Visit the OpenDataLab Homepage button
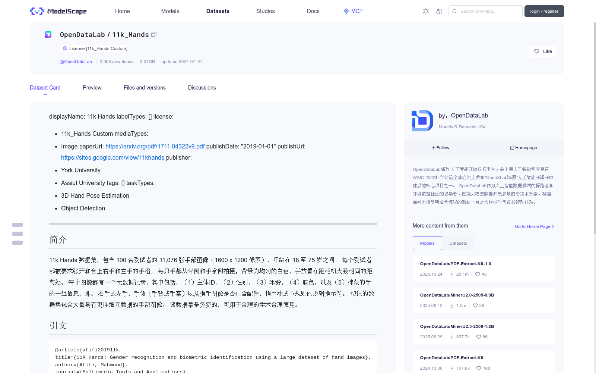Image resolution: width=596 pixels, height=373 pixels. tap(524, 148)
